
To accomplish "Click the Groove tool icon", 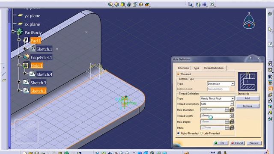I will pyautogui.click(x=270, y=83).
